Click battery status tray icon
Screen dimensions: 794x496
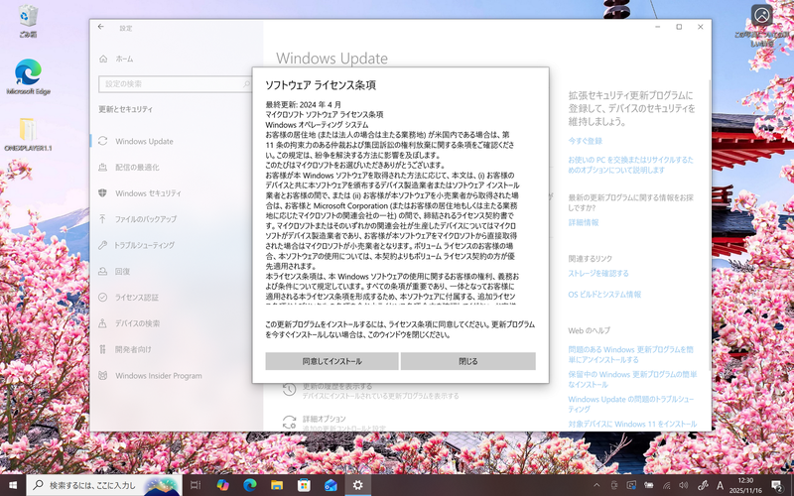[x=649, y=485]
